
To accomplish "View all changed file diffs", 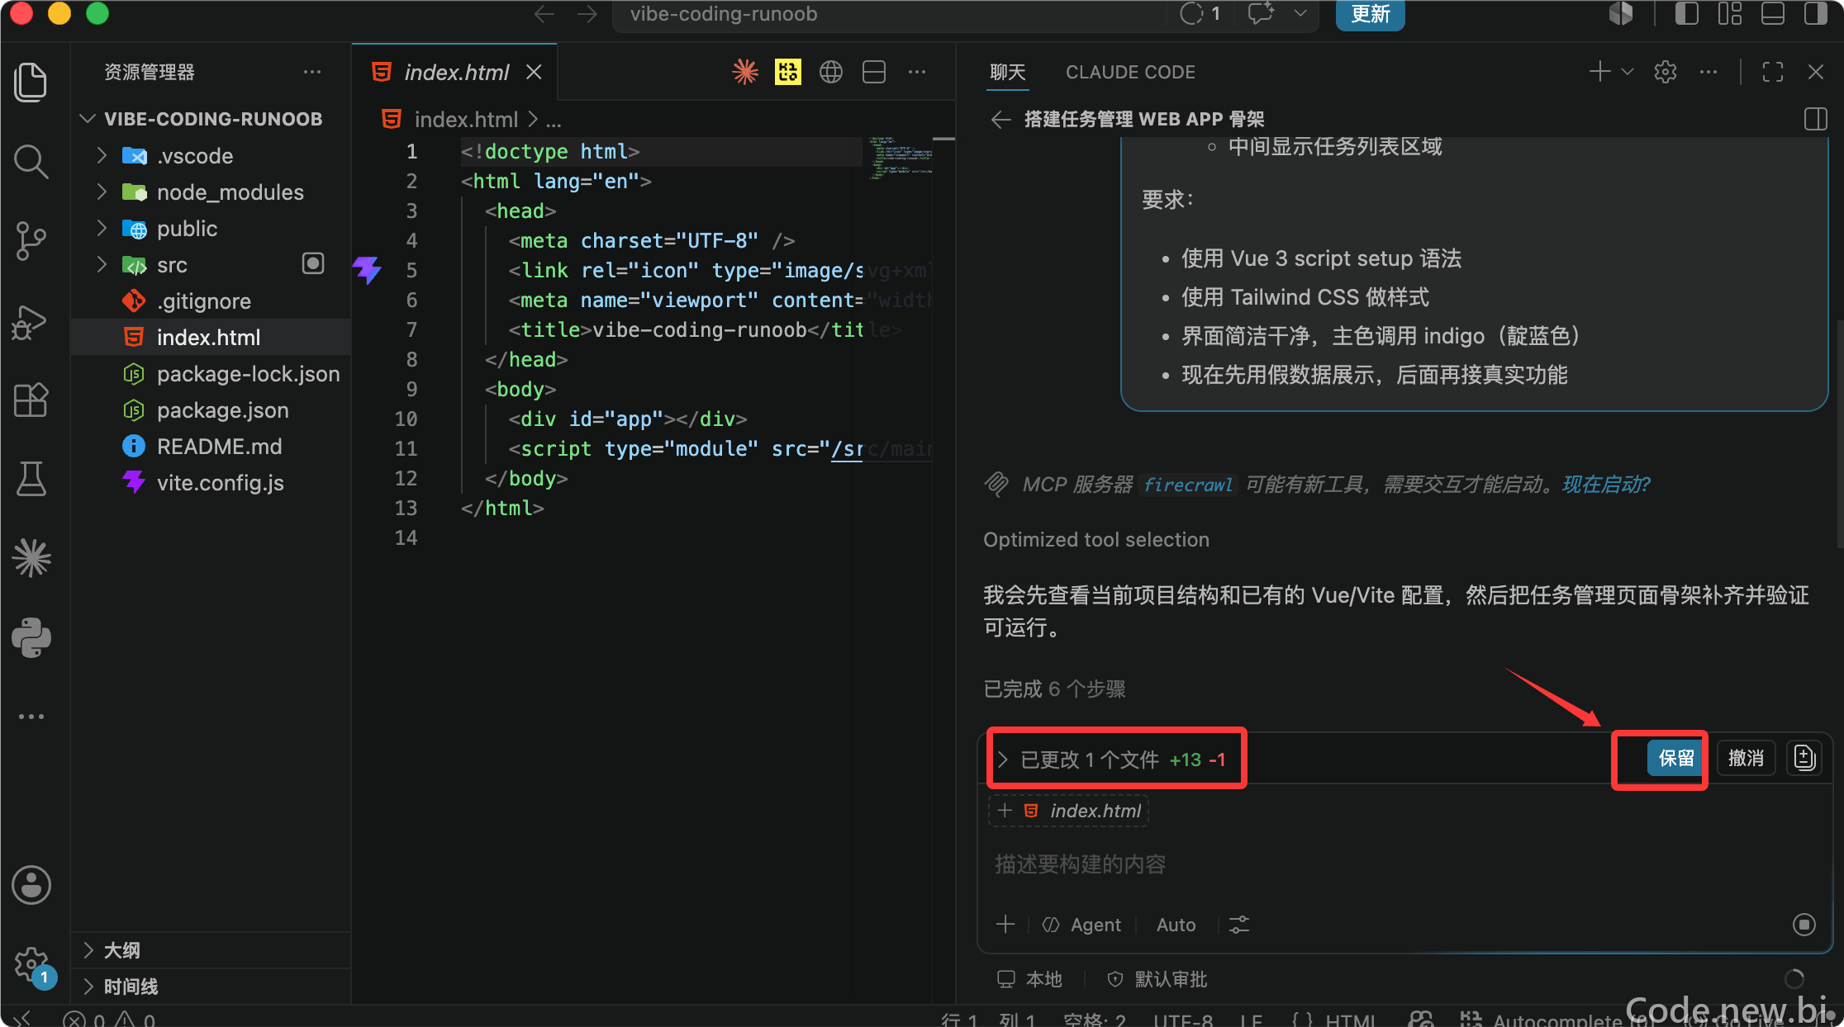I will point(1804,758).
